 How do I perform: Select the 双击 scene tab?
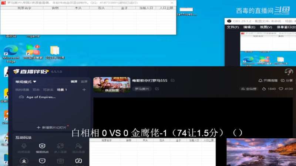[x=36, y=90]
